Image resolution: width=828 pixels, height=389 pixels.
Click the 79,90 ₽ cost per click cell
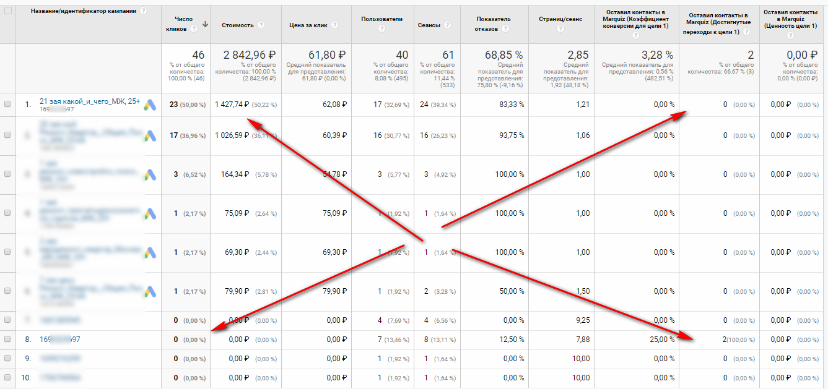pos(335,291)
